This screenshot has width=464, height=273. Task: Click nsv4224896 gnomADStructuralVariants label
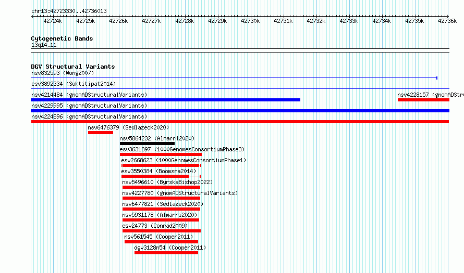tap(89, 116)
